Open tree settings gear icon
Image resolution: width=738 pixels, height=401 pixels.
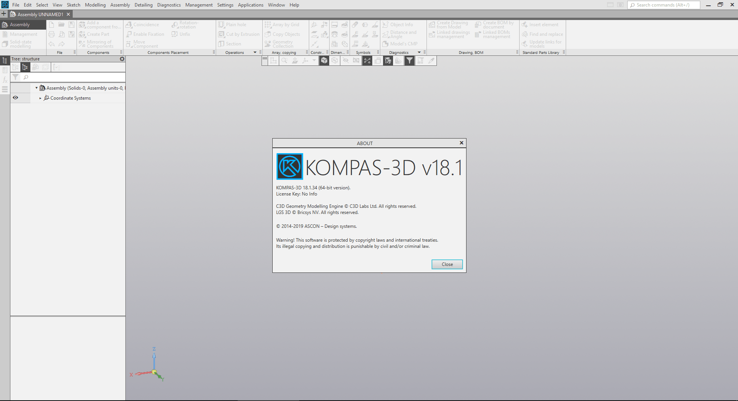[122, 59]
